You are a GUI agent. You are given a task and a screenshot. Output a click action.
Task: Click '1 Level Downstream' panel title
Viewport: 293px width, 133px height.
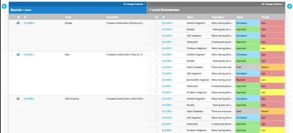point(164,10)
